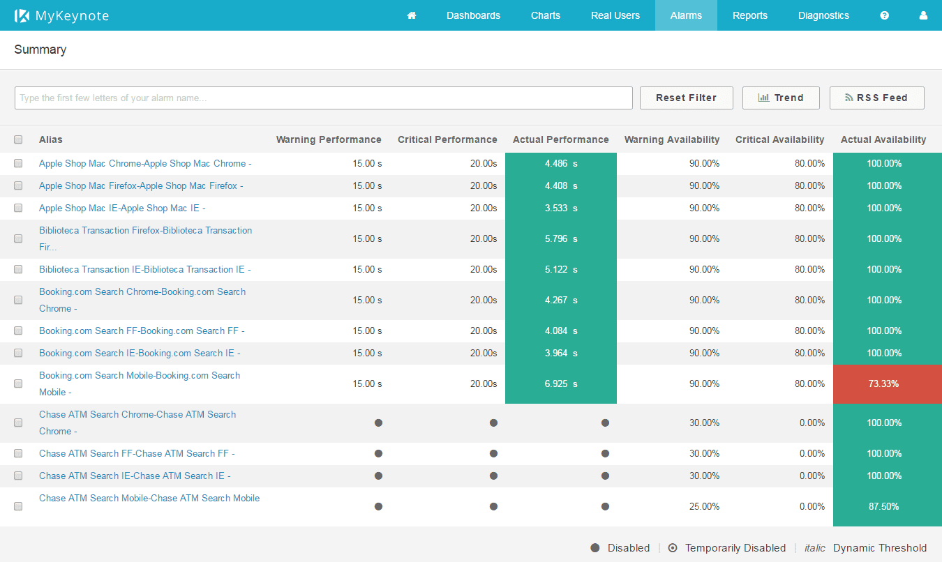The height and width of the screenshot is (562, 942).
Task: Check the Biblioteca Transaction Firefox row
Action: click(x=18, y=238)
